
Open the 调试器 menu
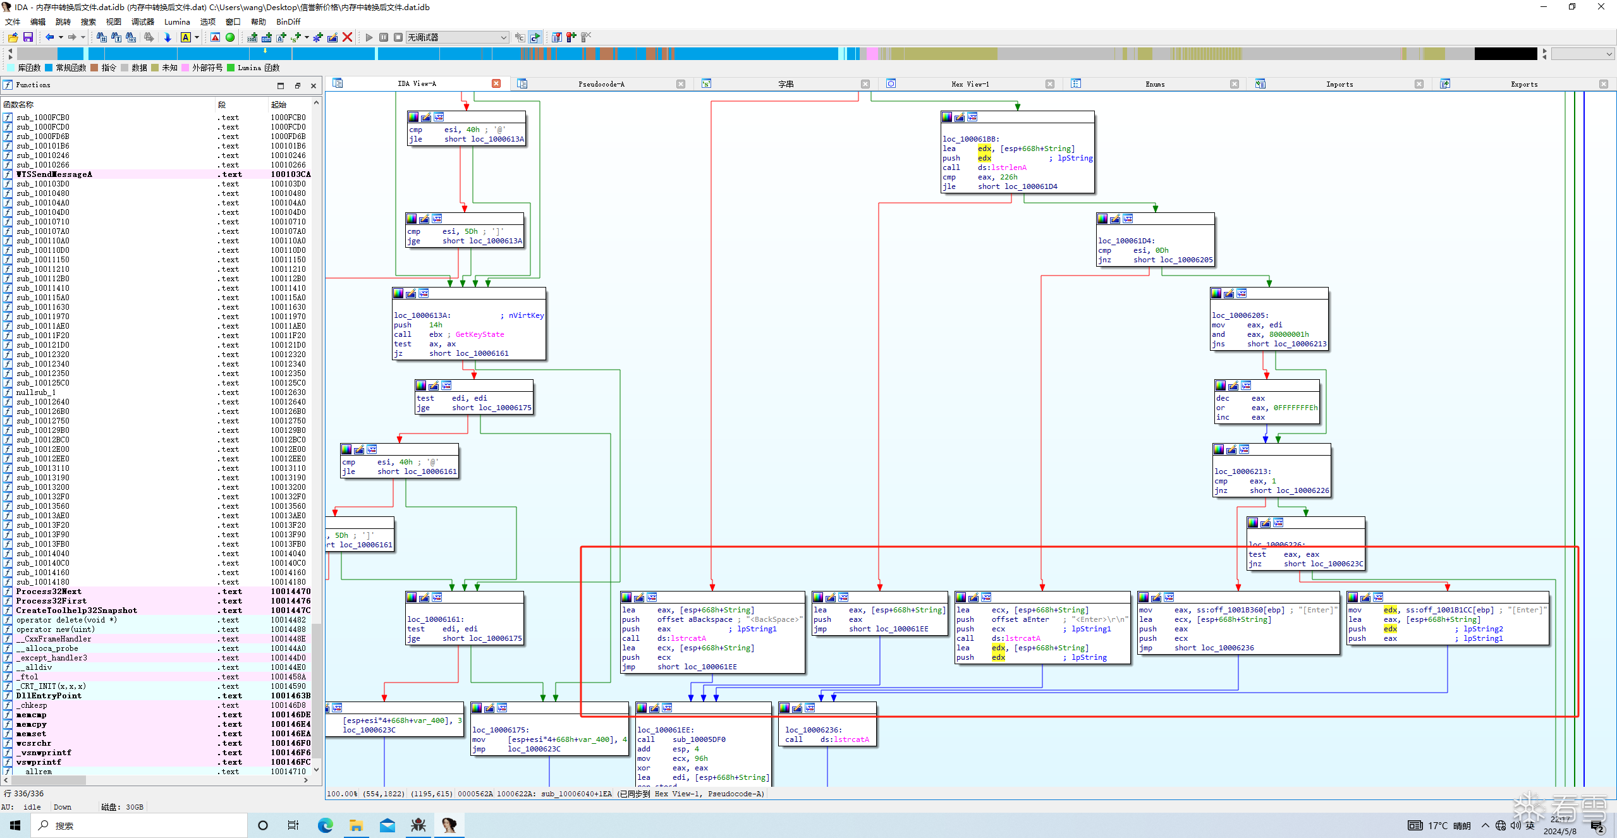[x=143, y=21]
